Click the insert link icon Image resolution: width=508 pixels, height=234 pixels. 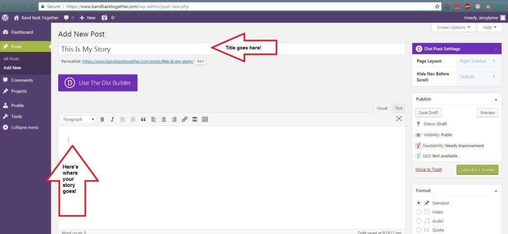click(x=185, y=119)
